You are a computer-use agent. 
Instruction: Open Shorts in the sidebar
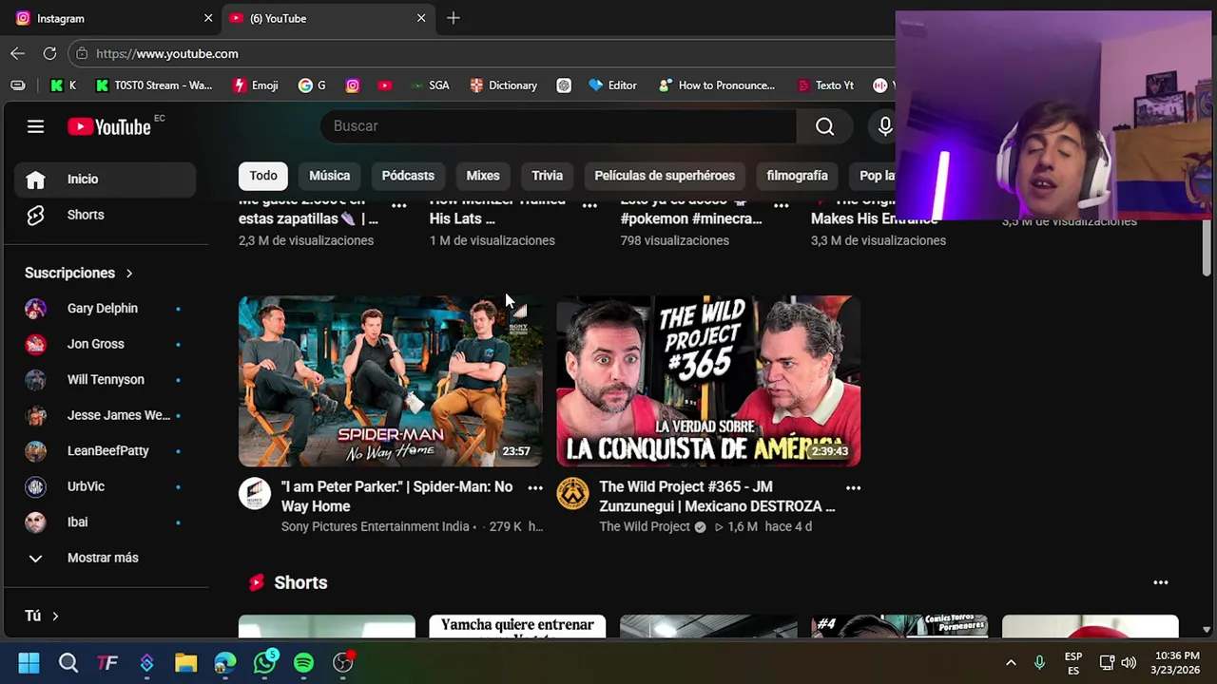105,215
